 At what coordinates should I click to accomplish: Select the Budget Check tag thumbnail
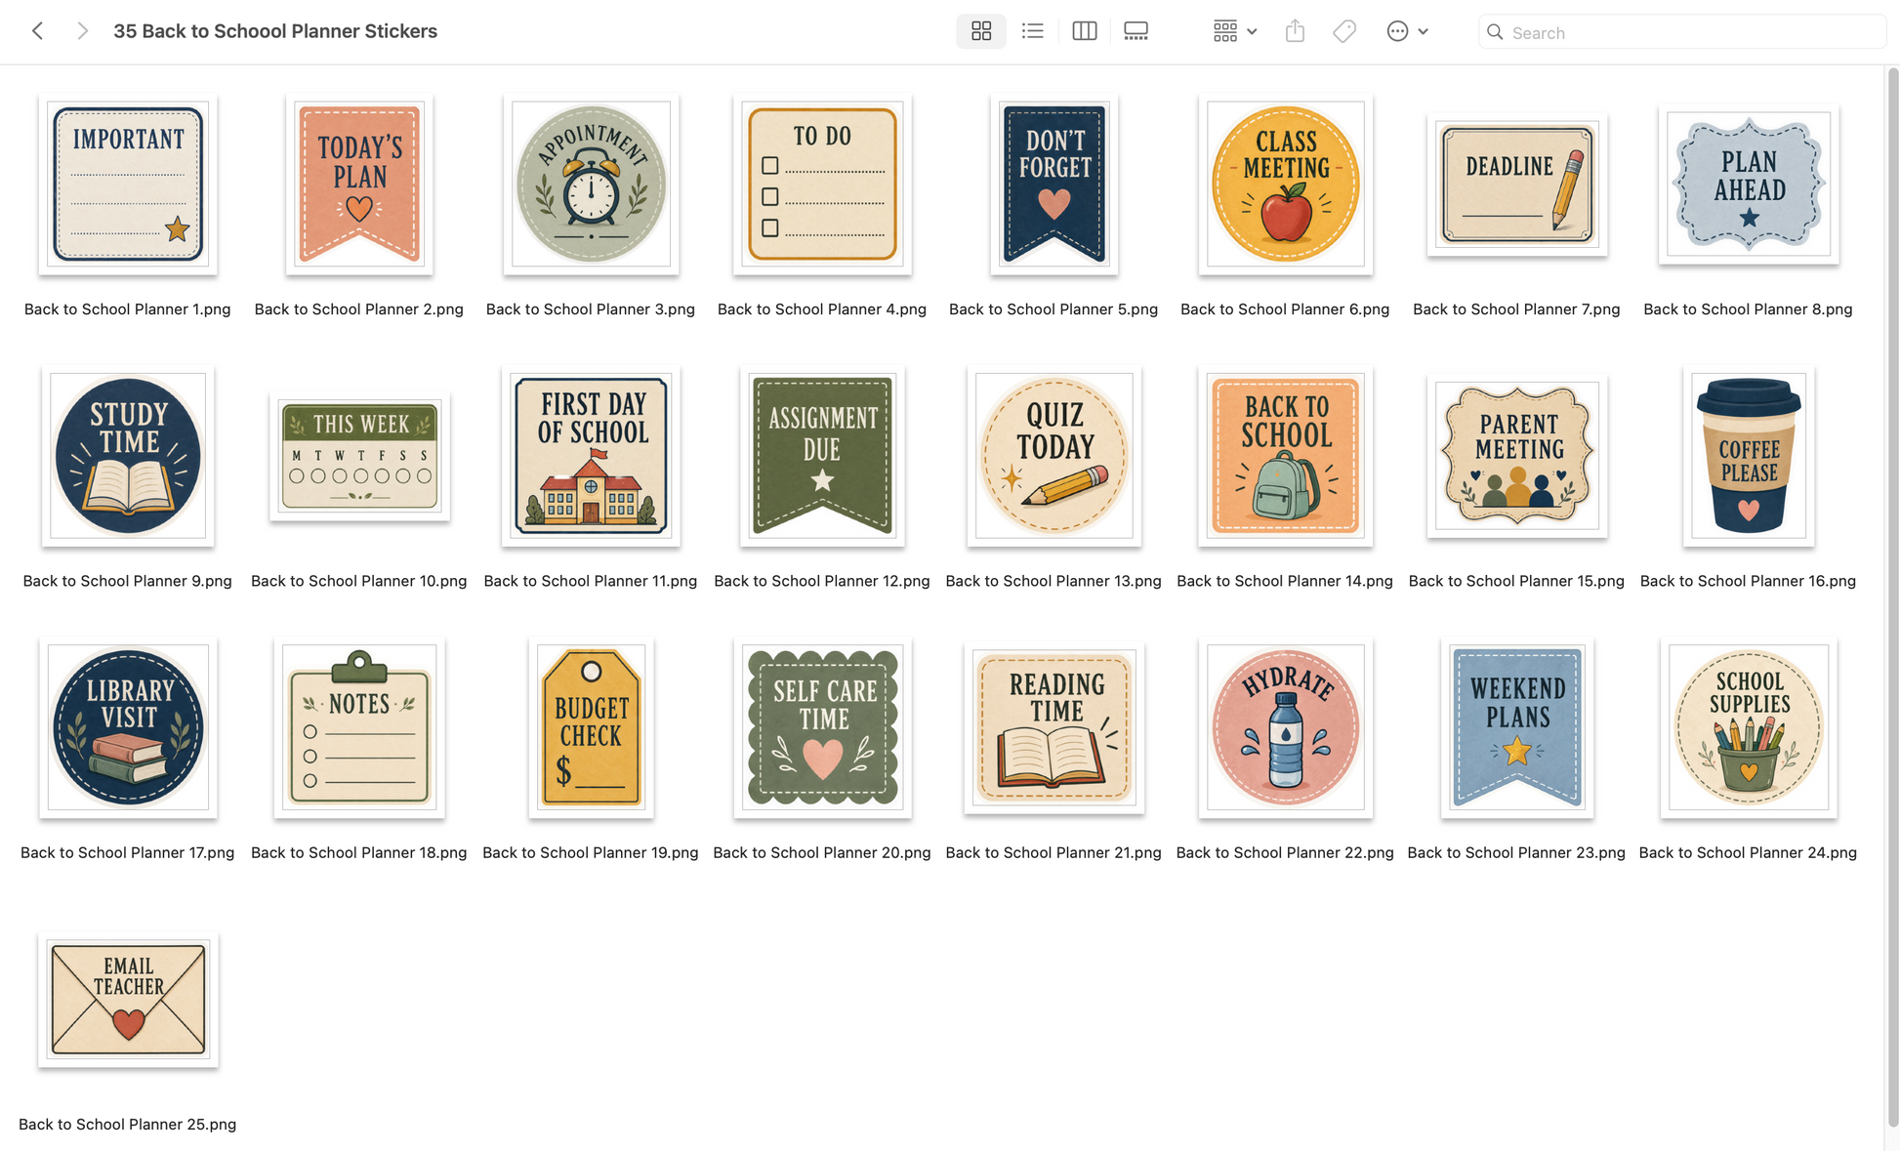click(x=591, y=727)
